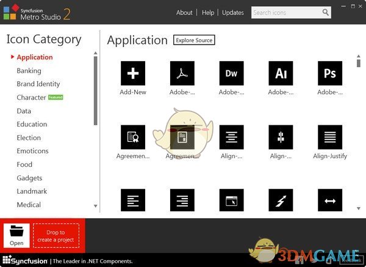Click the icon grid scrollbar thumb
366x267 pixels.
(x=359, y=64)
